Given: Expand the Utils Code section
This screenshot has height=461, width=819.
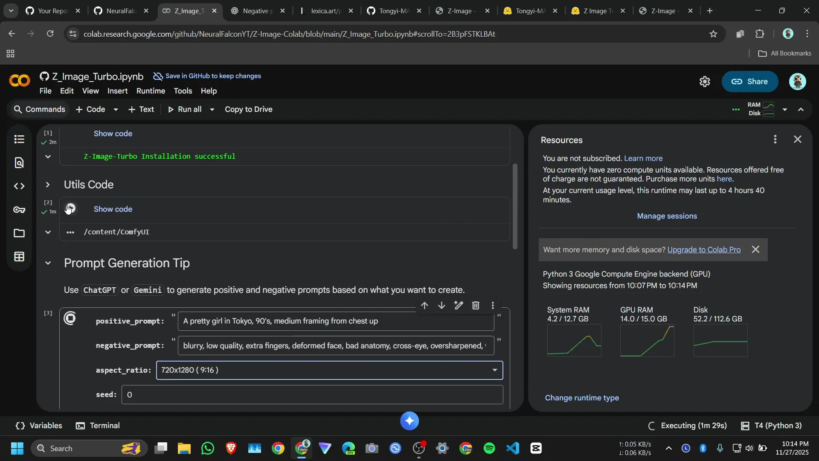Looking at the screenshot, I should [48, 185].
